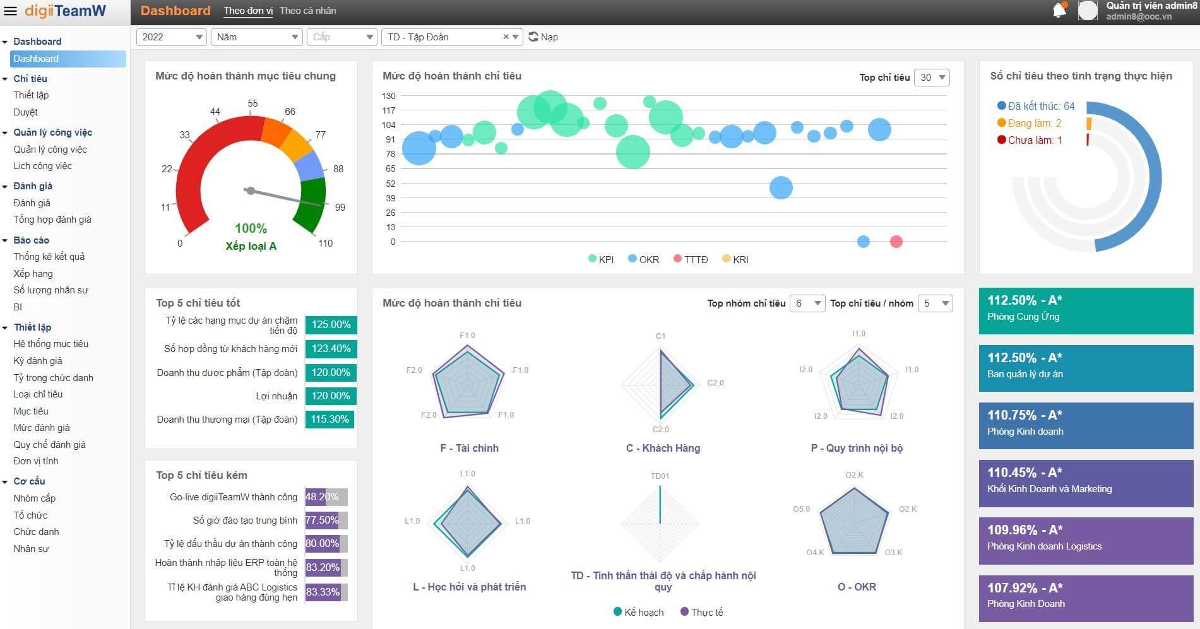This screenshot has height=629, width=1200.
Task: Open Lịch công việc menu item
Action: point(42,166)
